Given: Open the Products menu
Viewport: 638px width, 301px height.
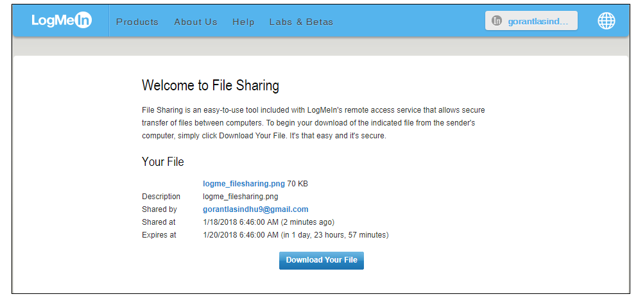Looking at the screenshot, I should [x=137, y=22].
